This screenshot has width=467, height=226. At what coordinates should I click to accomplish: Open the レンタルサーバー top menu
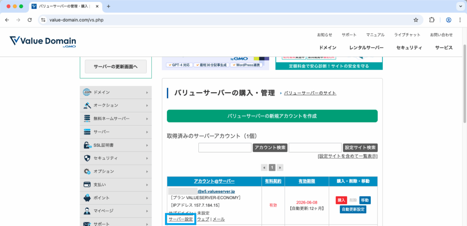(366, 47)
